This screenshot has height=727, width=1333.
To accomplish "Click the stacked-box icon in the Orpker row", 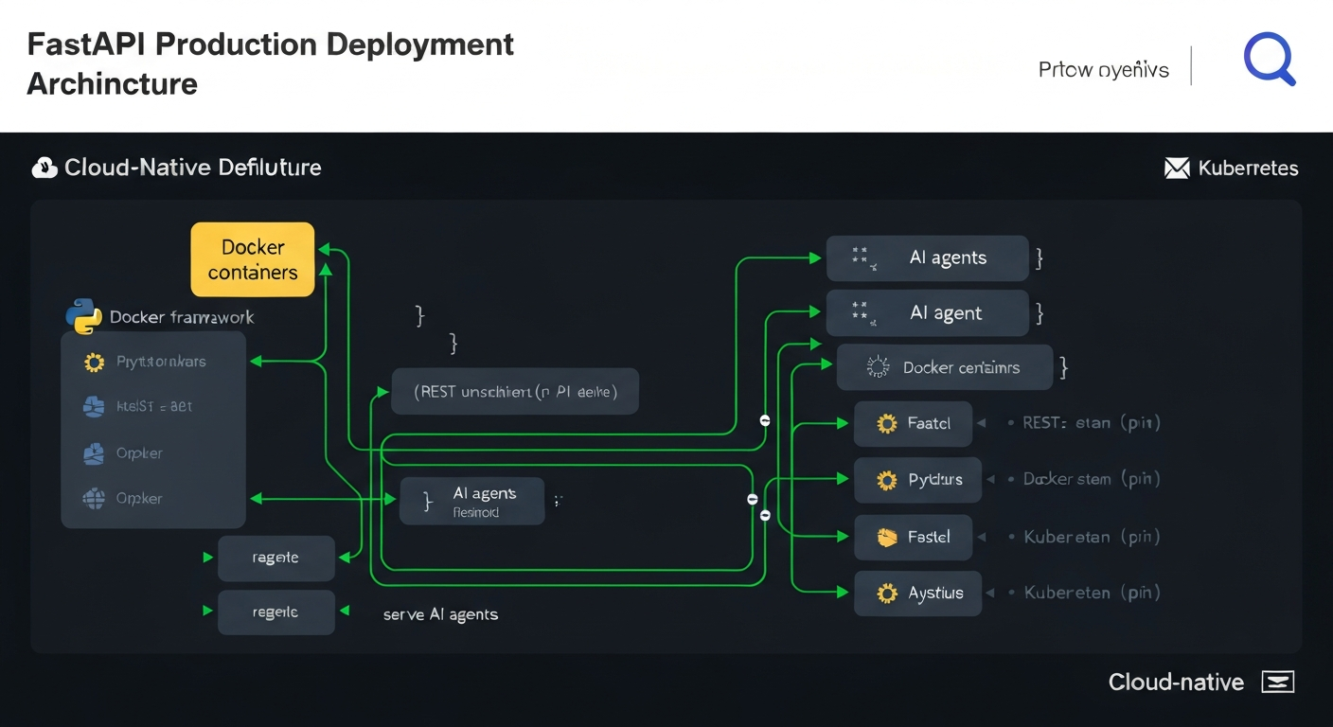I will coord(94,453).
